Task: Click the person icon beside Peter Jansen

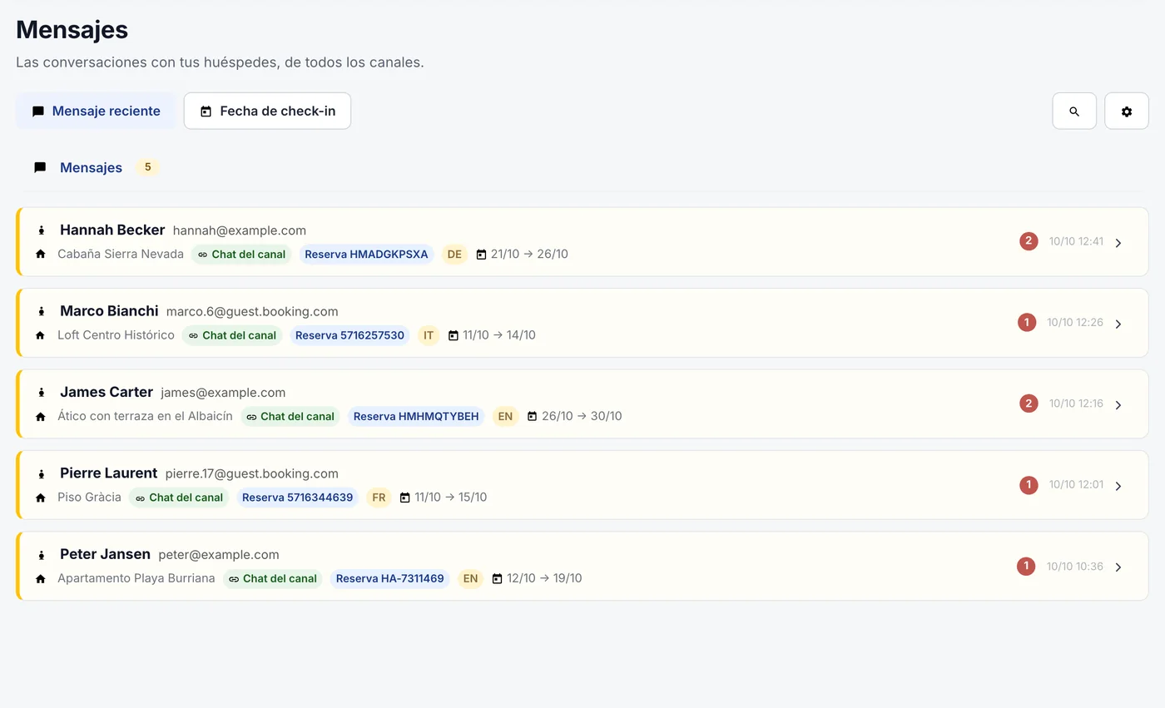Action: pyautogui.click(x=41, y=555)
